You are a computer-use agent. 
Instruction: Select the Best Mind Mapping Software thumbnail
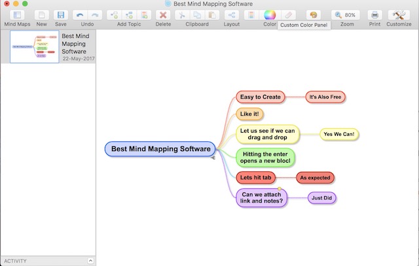click(35, 46)
